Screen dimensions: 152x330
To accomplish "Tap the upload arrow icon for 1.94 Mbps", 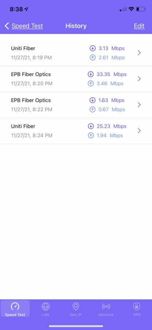I will [x=91, y=135].
